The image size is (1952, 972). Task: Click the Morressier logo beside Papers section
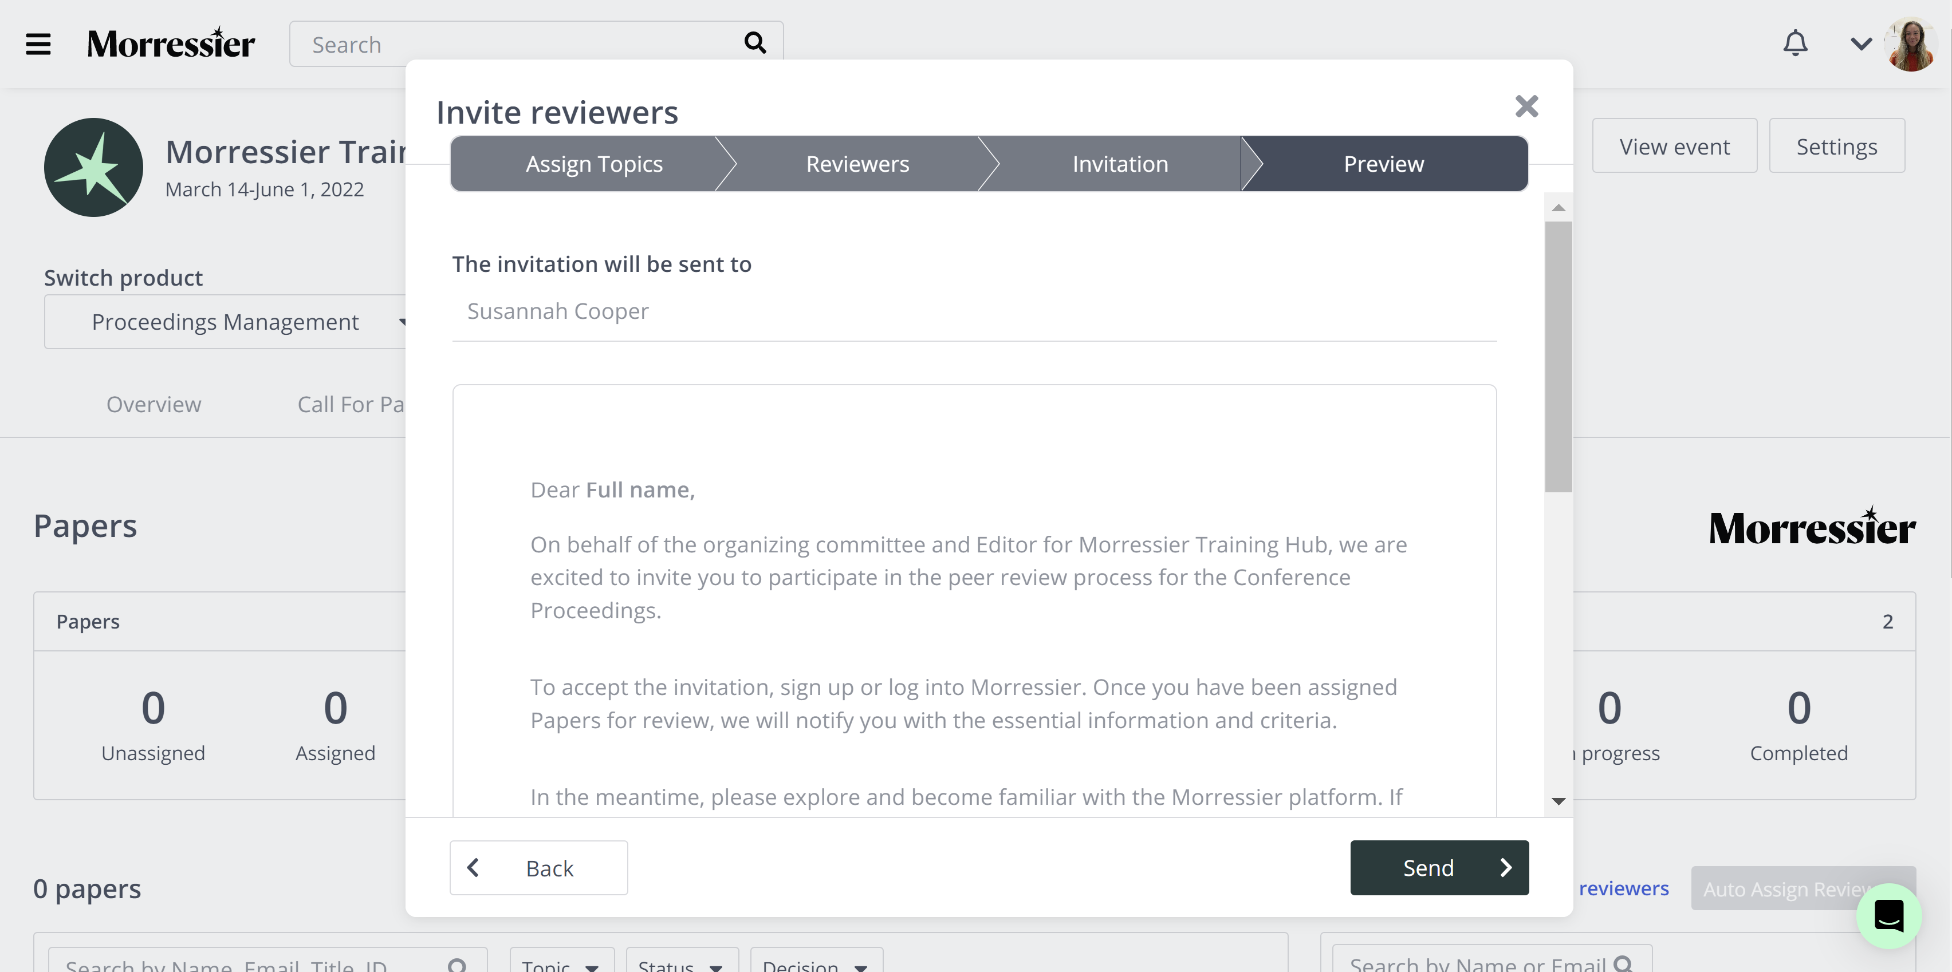pyautogui.click(x=1812, y=527)
